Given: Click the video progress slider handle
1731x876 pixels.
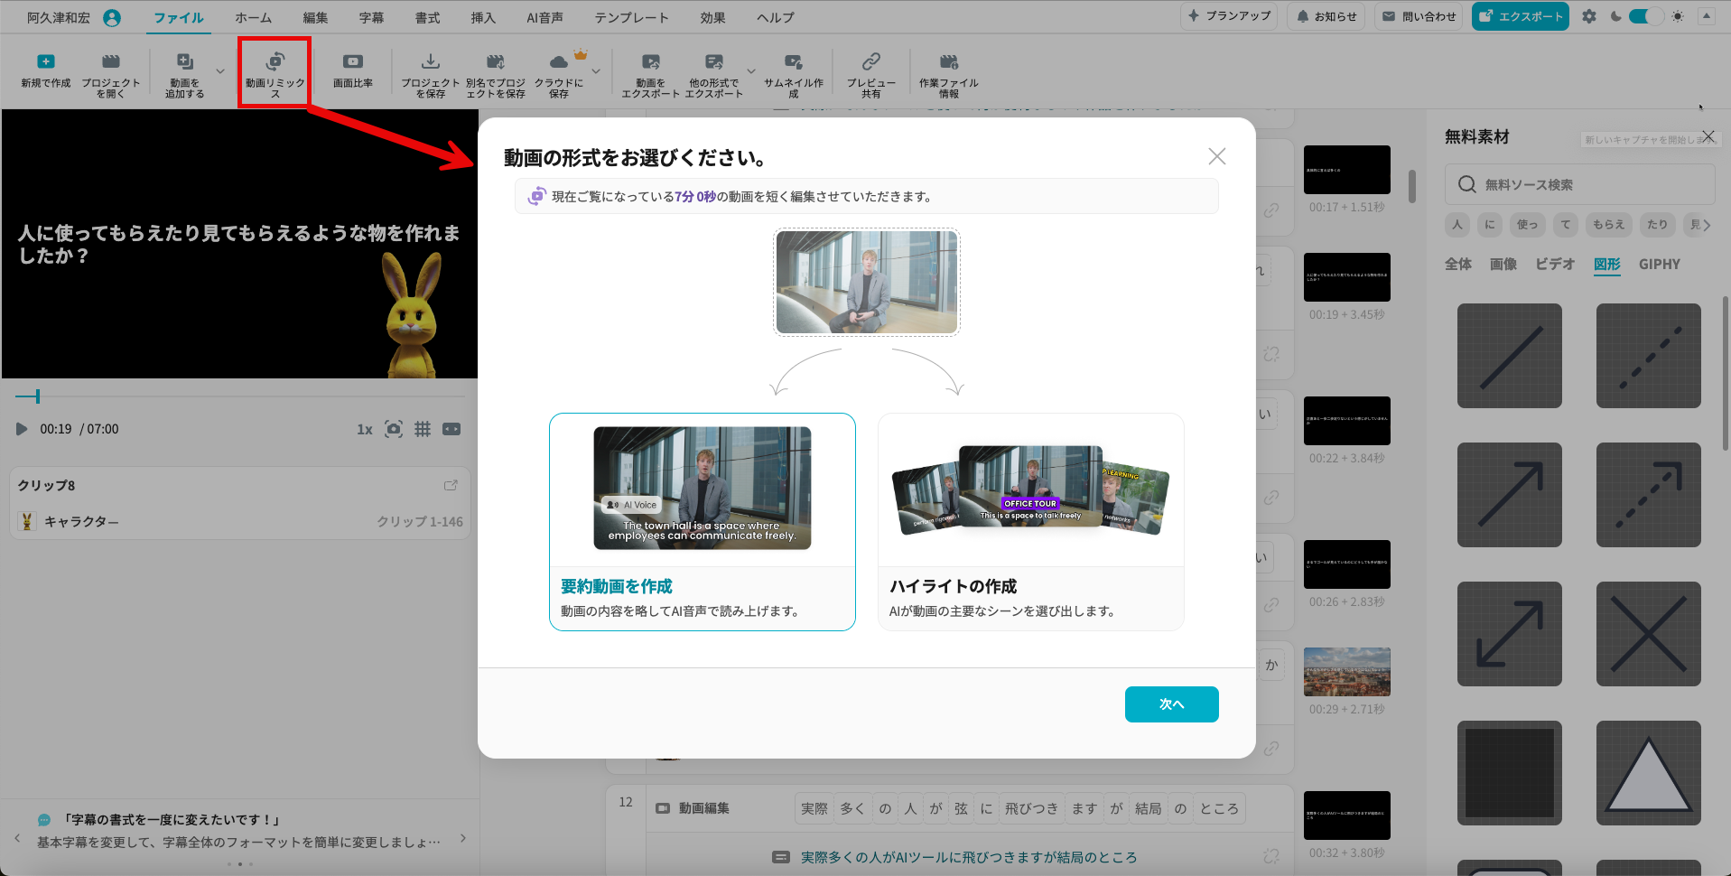Looking at the screenshot, I should 37,396.
